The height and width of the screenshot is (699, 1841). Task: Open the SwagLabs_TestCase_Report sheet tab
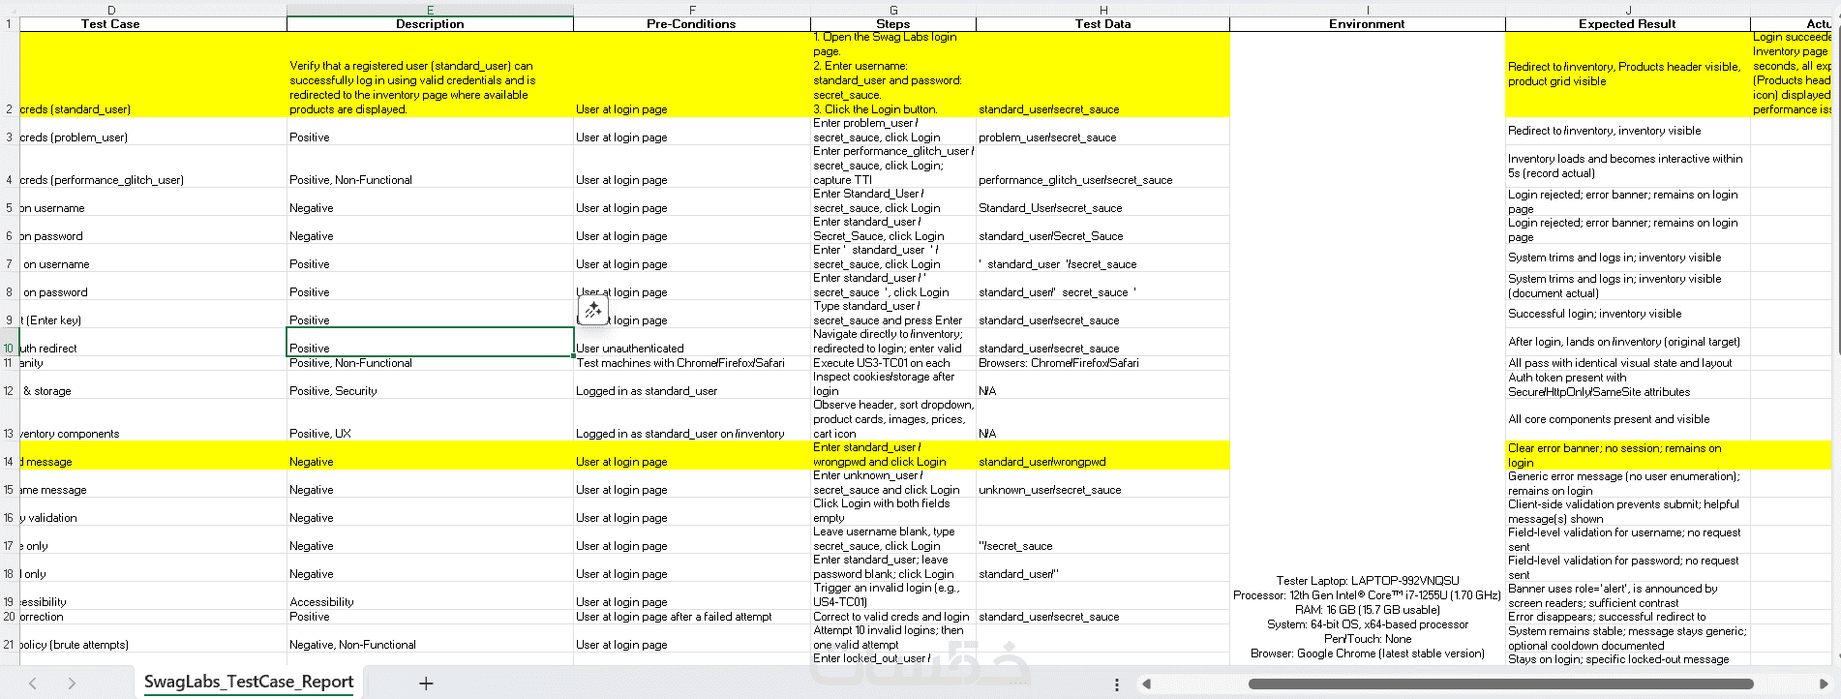pyautogui.click(x=249, y=682)
